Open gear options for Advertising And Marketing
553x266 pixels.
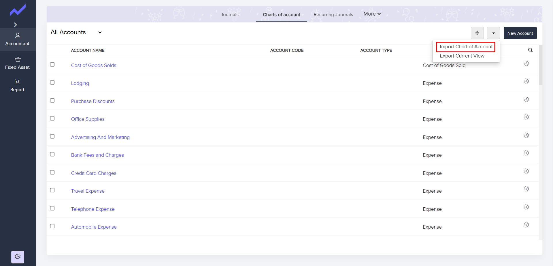click(x=526, y=135)
